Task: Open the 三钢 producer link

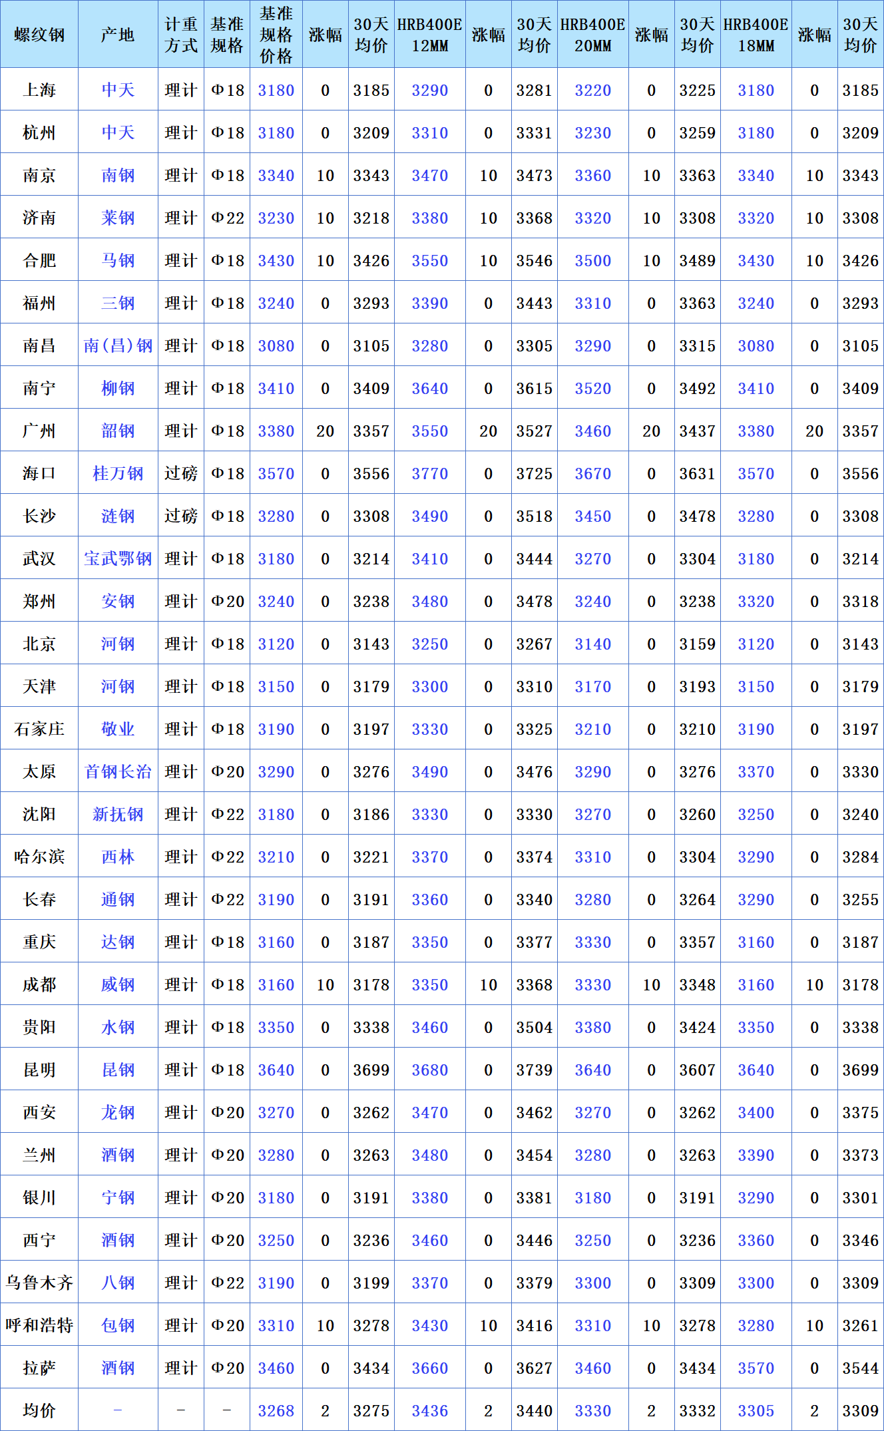Action: coord(118,303)
